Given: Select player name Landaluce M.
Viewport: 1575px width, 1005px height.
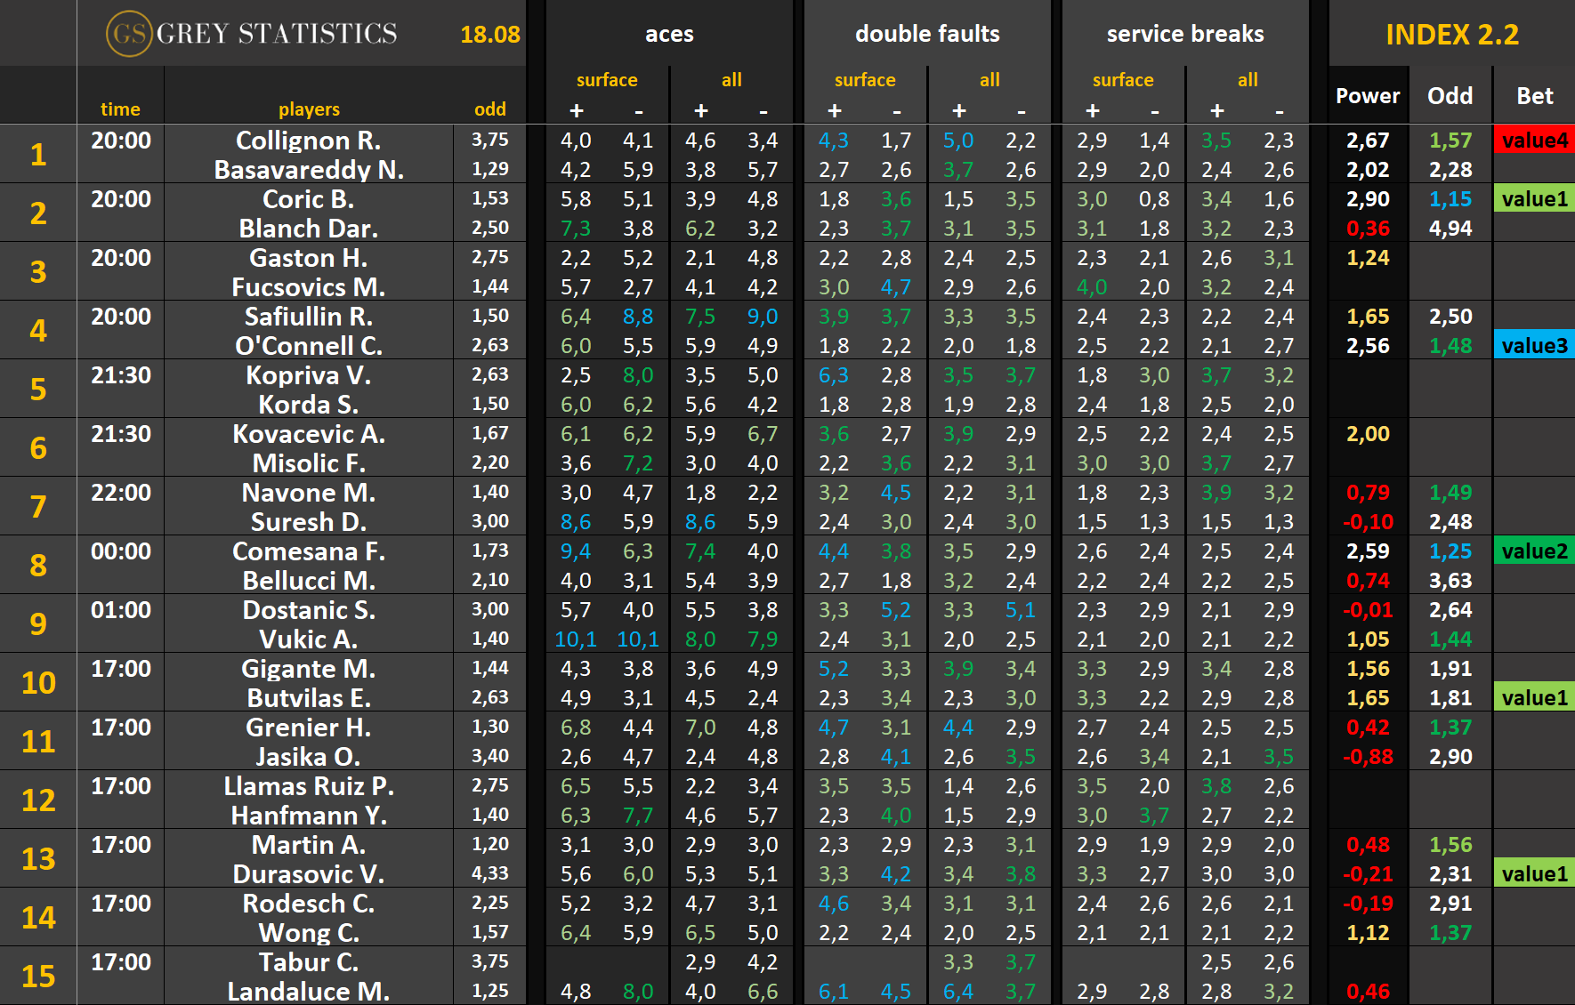Looking at the screenshot, I should (308, 992).
